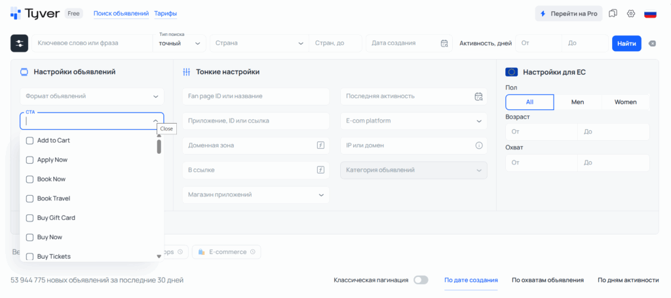671x298 pixels.
Task: Open the Магазин приложений dropdown
Action: (256, 195)
